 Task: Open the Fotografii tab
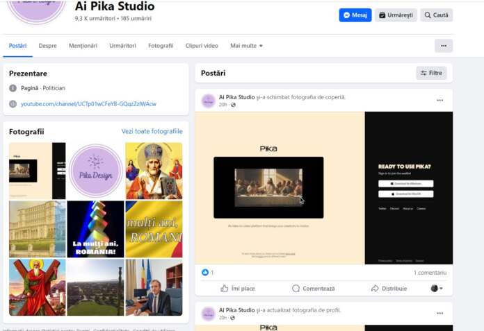click(161, 46)
